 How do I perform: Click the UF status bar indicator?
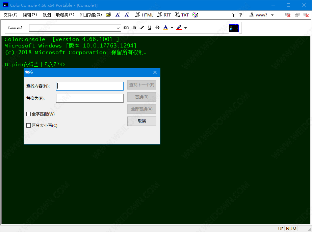281,229
